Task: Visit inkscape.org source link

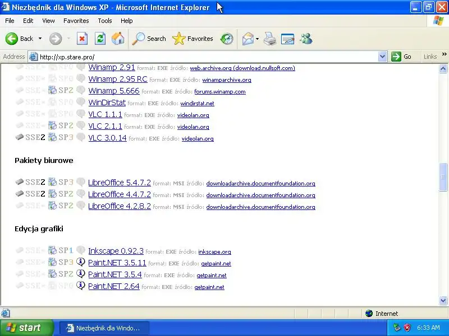Action: coord(214,252)
